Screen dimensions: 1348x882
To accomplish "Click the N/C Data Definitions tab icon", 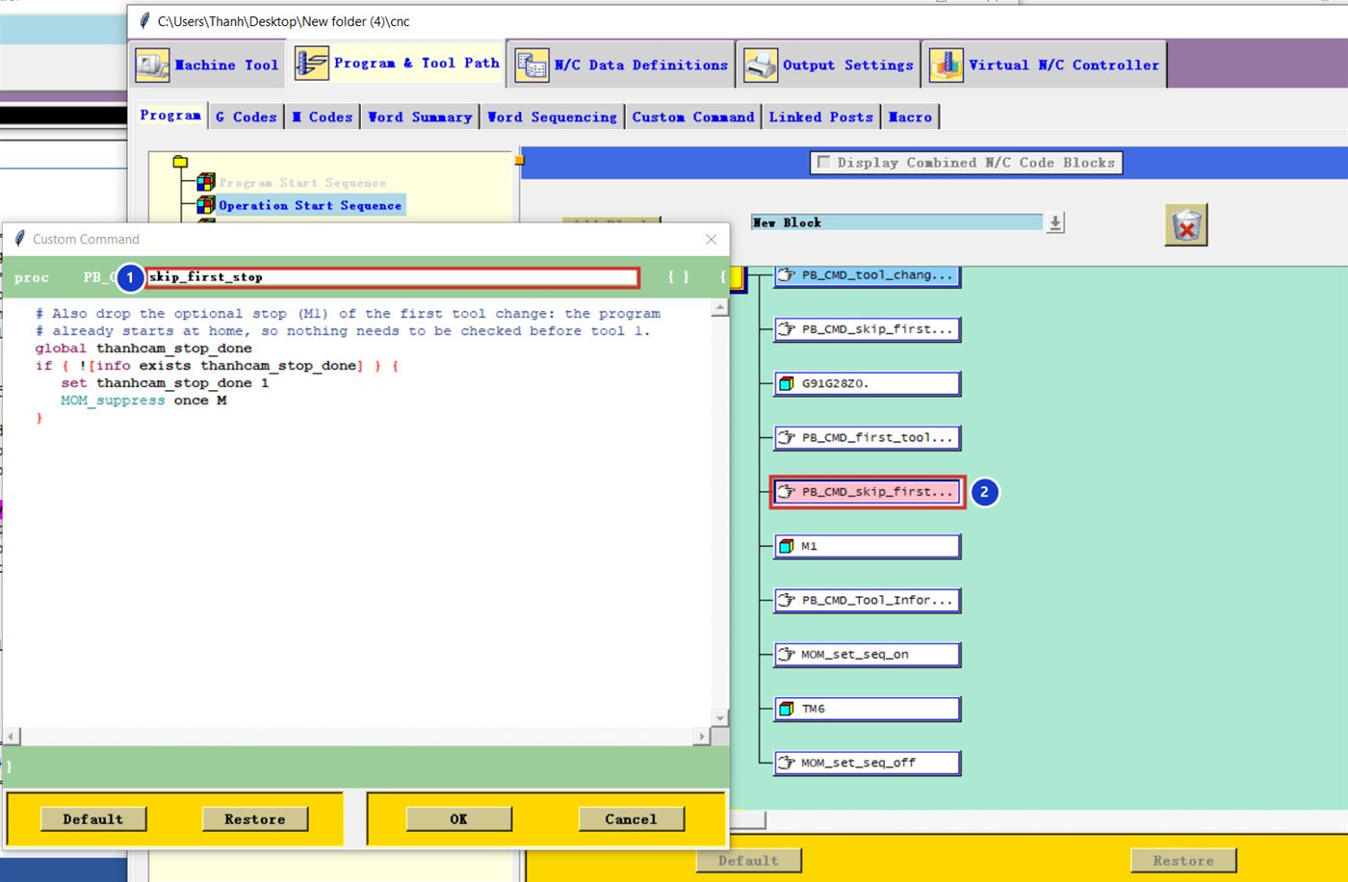I will point(531,65).
